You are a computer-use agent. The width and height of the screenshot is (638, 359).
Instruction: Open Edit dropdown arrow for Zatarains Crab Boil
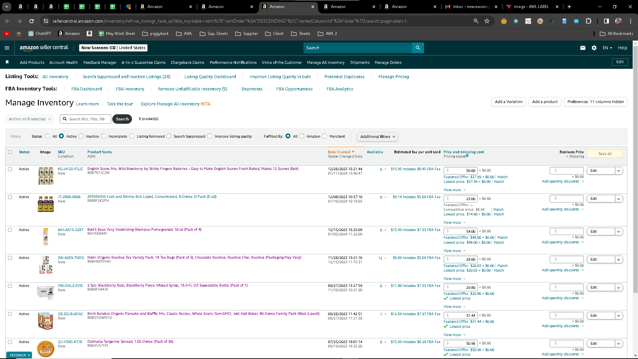click(619, 199)
